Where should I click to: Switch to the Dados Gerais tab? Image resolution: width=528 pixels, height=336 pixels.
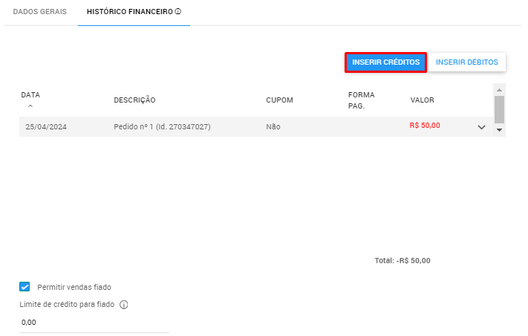pyautogui.click(x=40, y=13)
